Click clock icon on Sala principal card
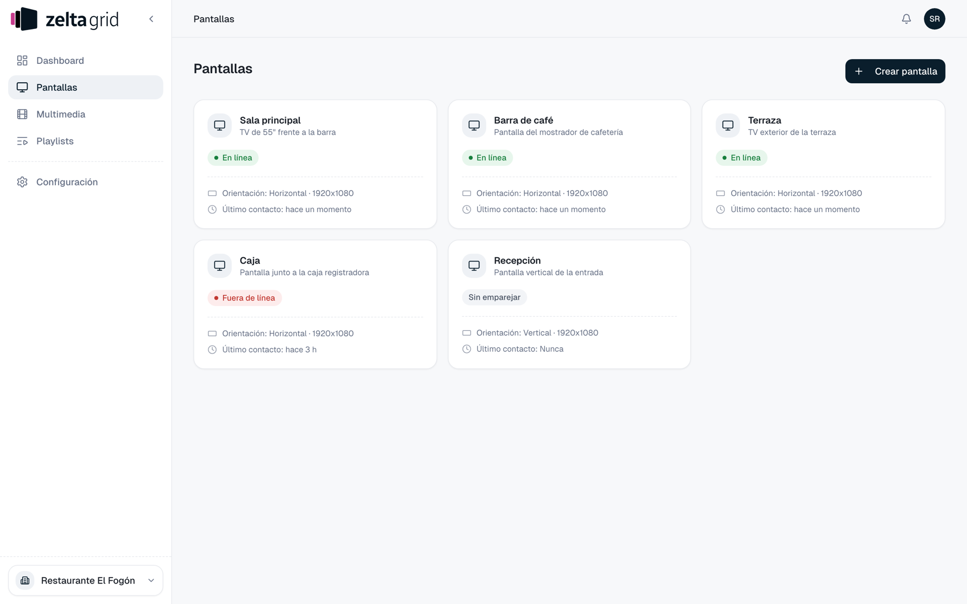 pos(212,209)
